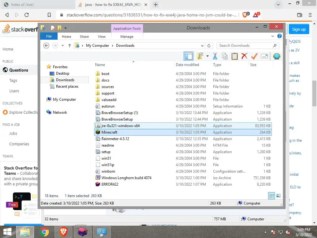The height and width of the screenshot is (238, 317).
Task: Switch to Details view in status bar
Action: [x=271, y=196]
